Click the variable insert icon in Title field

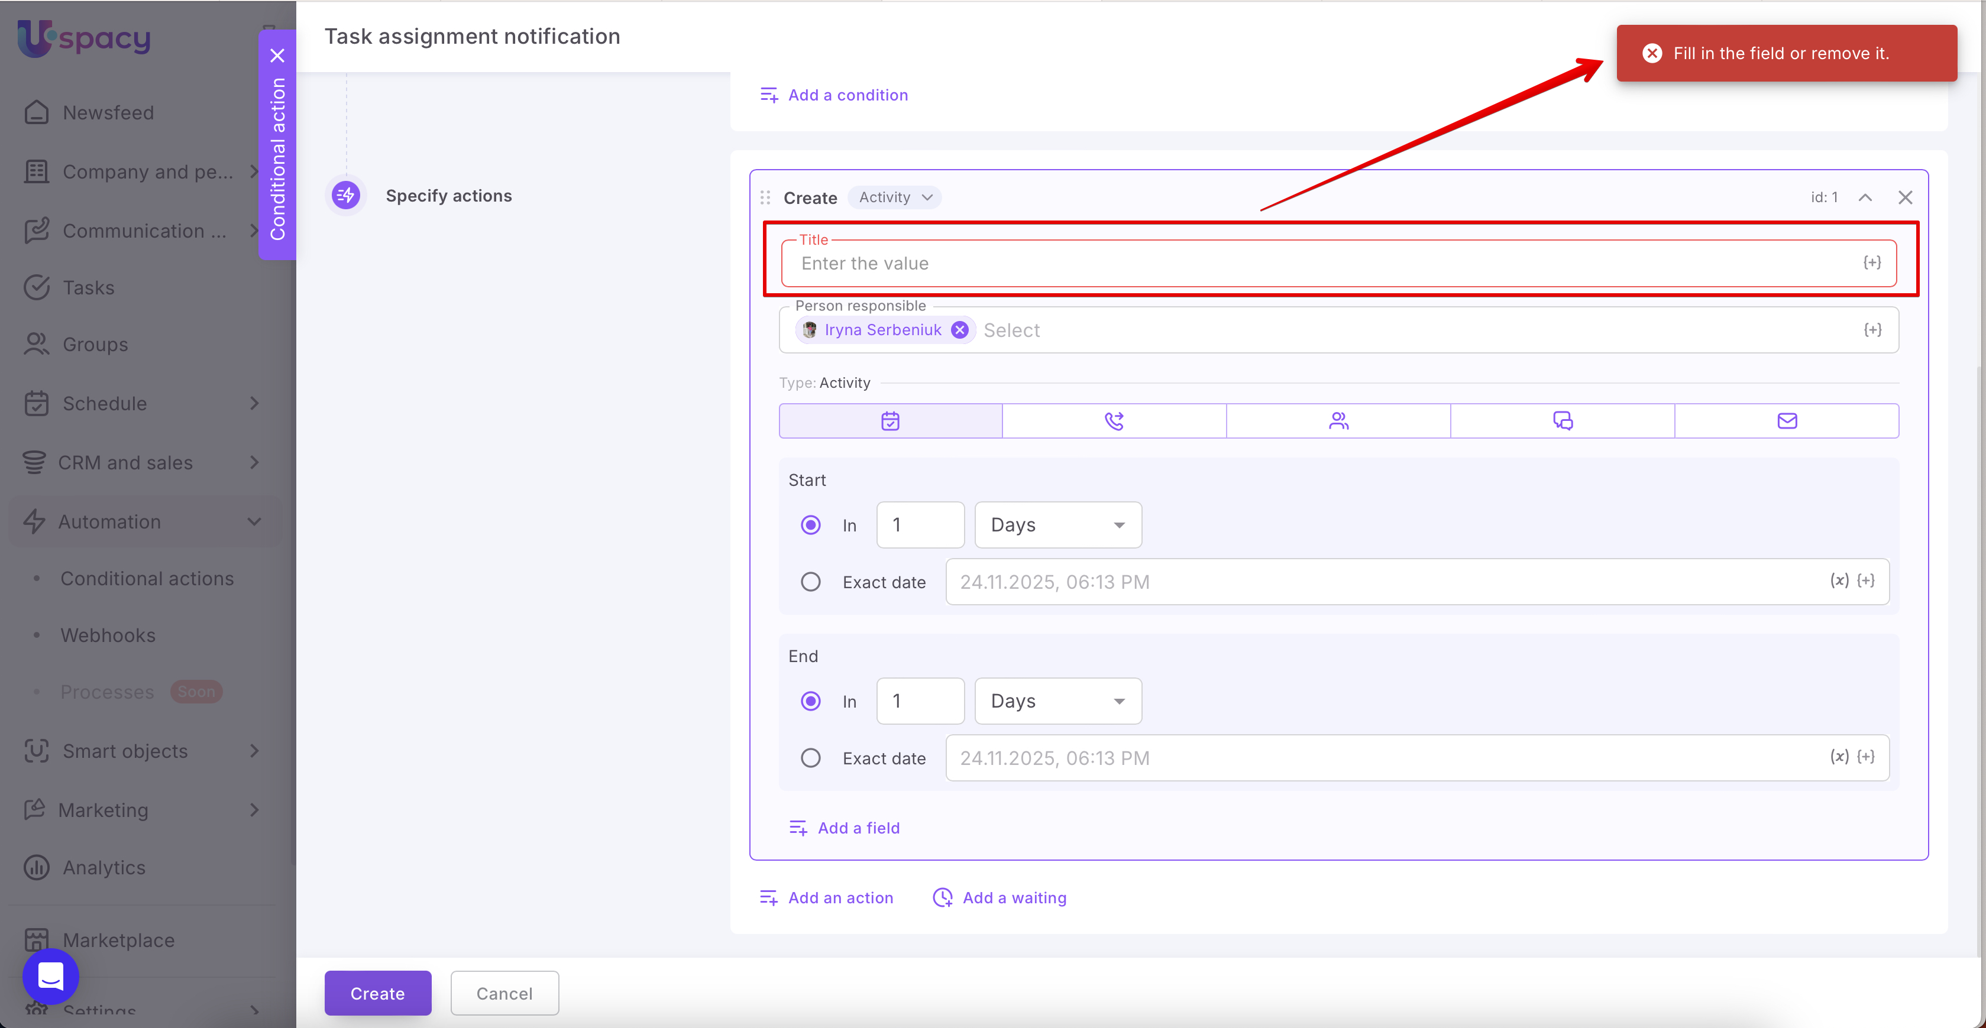tap(1872, 263)
